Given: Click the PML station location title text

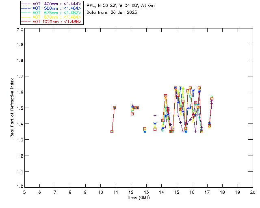Looking at the screenshot, I should click(x=121, y=6).
